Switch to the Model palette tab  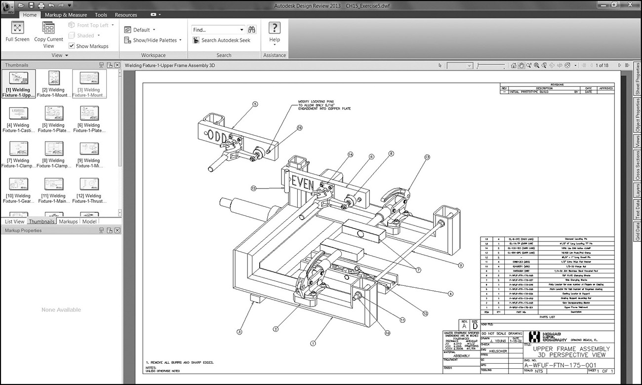tap(89, 222)
